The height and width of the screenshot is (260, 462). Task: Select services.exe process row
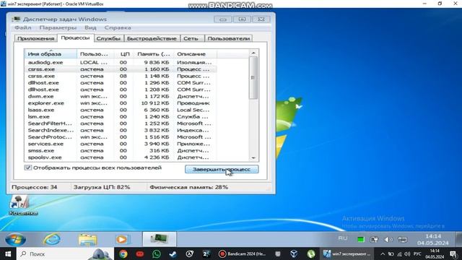tap(121, 144)
